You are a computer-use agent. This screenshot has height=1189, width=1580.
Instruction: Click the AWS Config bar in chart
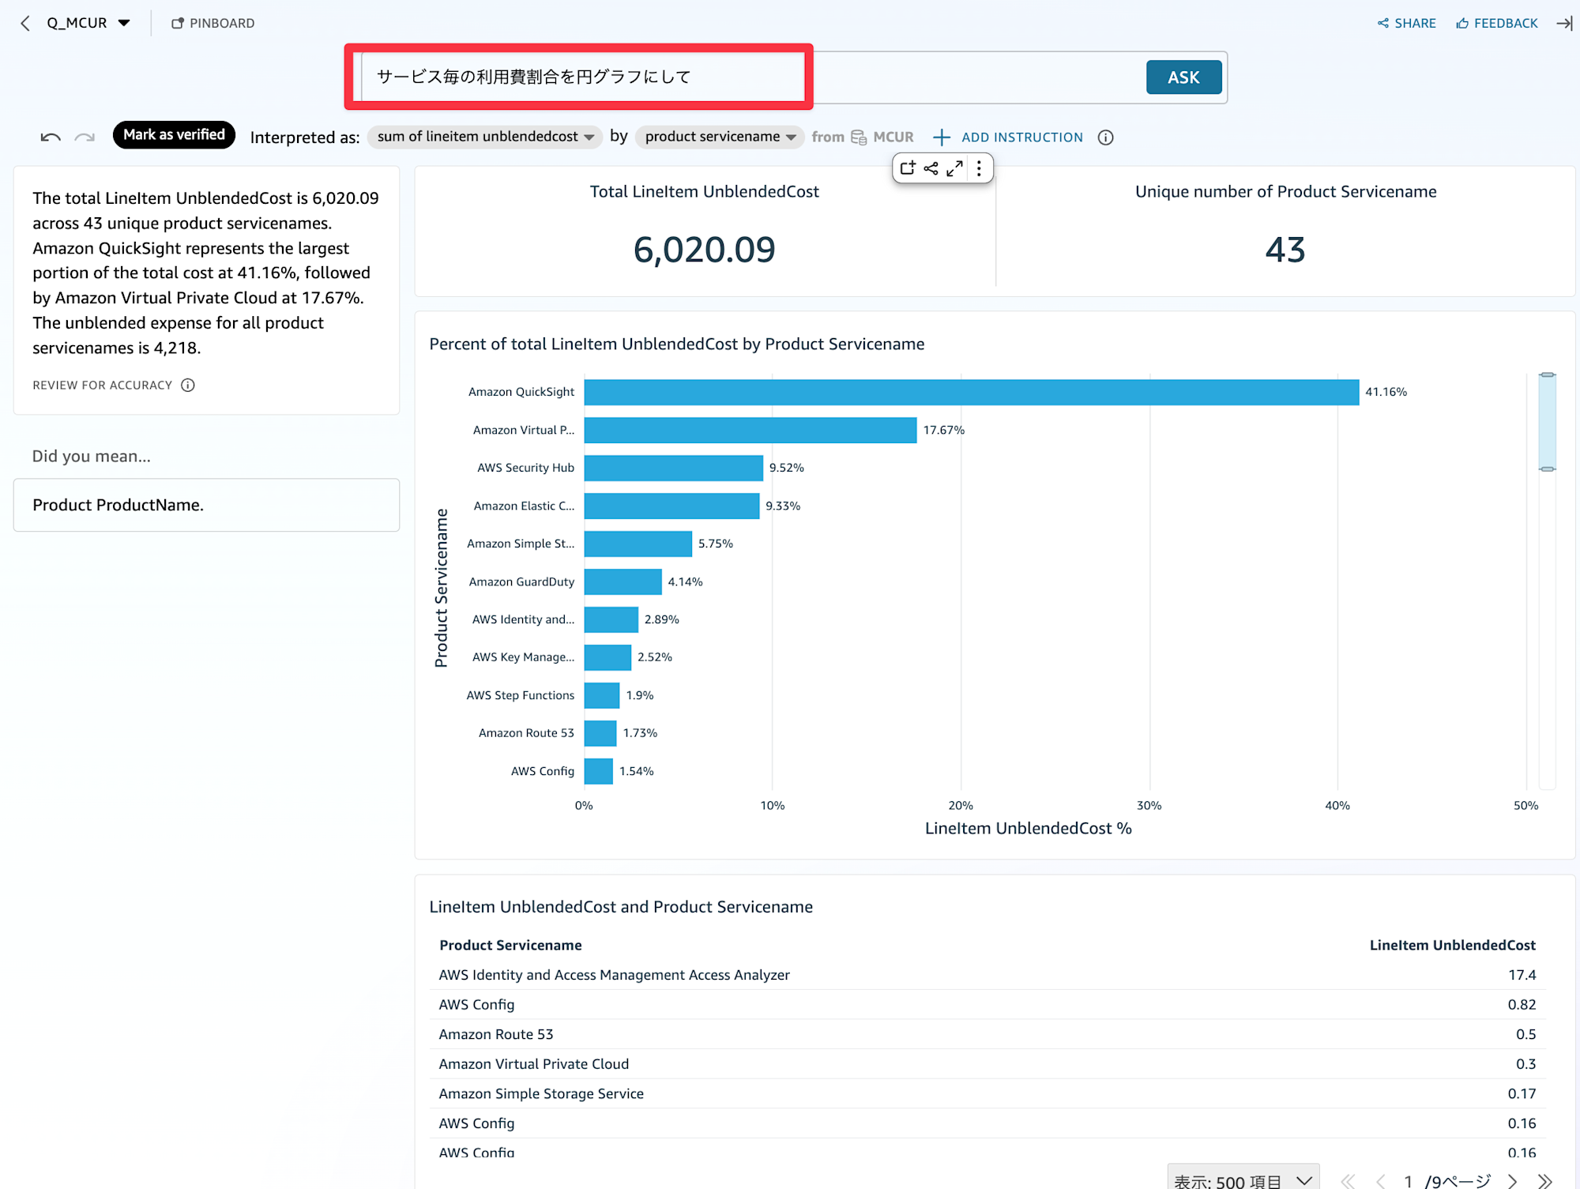click(x=599, y=771)
